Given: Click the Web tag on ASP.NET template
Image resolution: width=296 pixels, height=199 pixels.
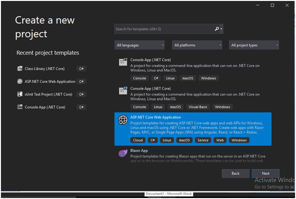Looking at the screenshot, I should (220, 140).
